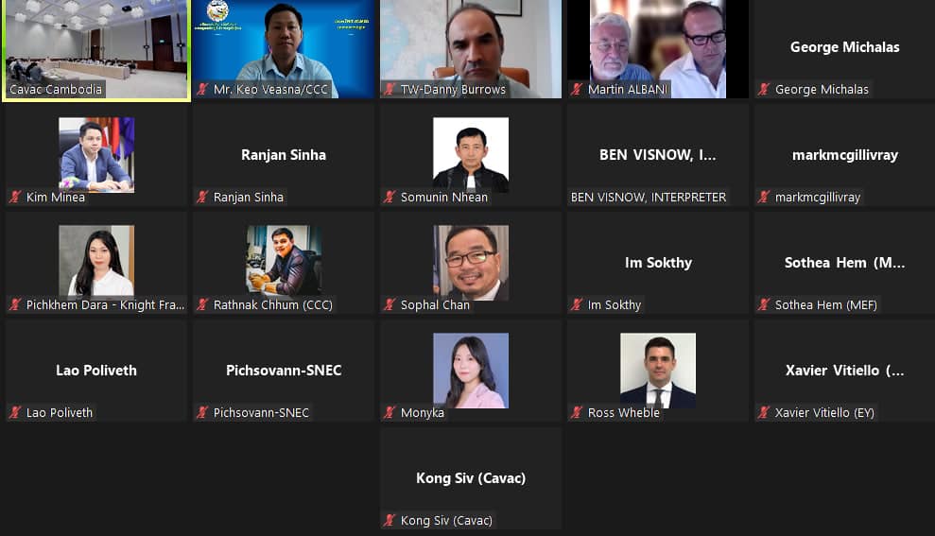The height and width of the screenshot is (536, 935).
Task: Click Sophal Chan's profile picture
Action: (471, 263)
